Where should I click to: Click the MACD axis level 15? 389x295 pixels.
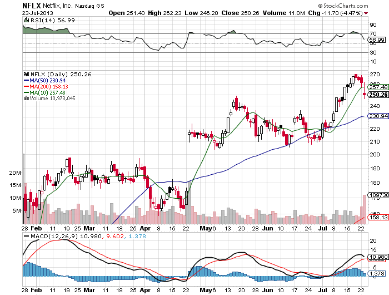[x=373, y=249]
